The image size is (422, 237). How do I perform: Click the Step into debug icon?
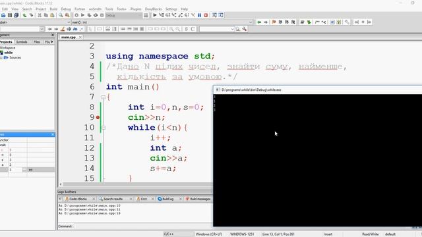pos(174,15)
